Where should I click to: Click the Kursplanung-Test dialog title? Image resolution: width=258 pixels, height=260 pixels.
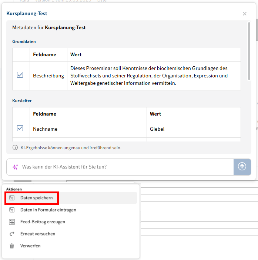click(27, 13)
